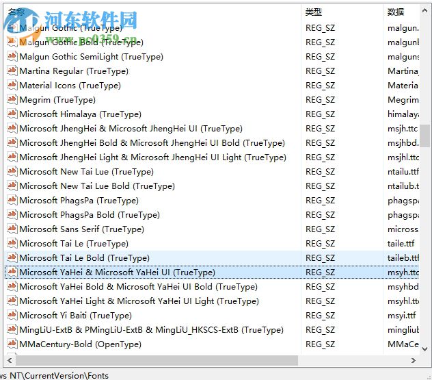Select Megrim (TrueType) value name

click(57, 100)
